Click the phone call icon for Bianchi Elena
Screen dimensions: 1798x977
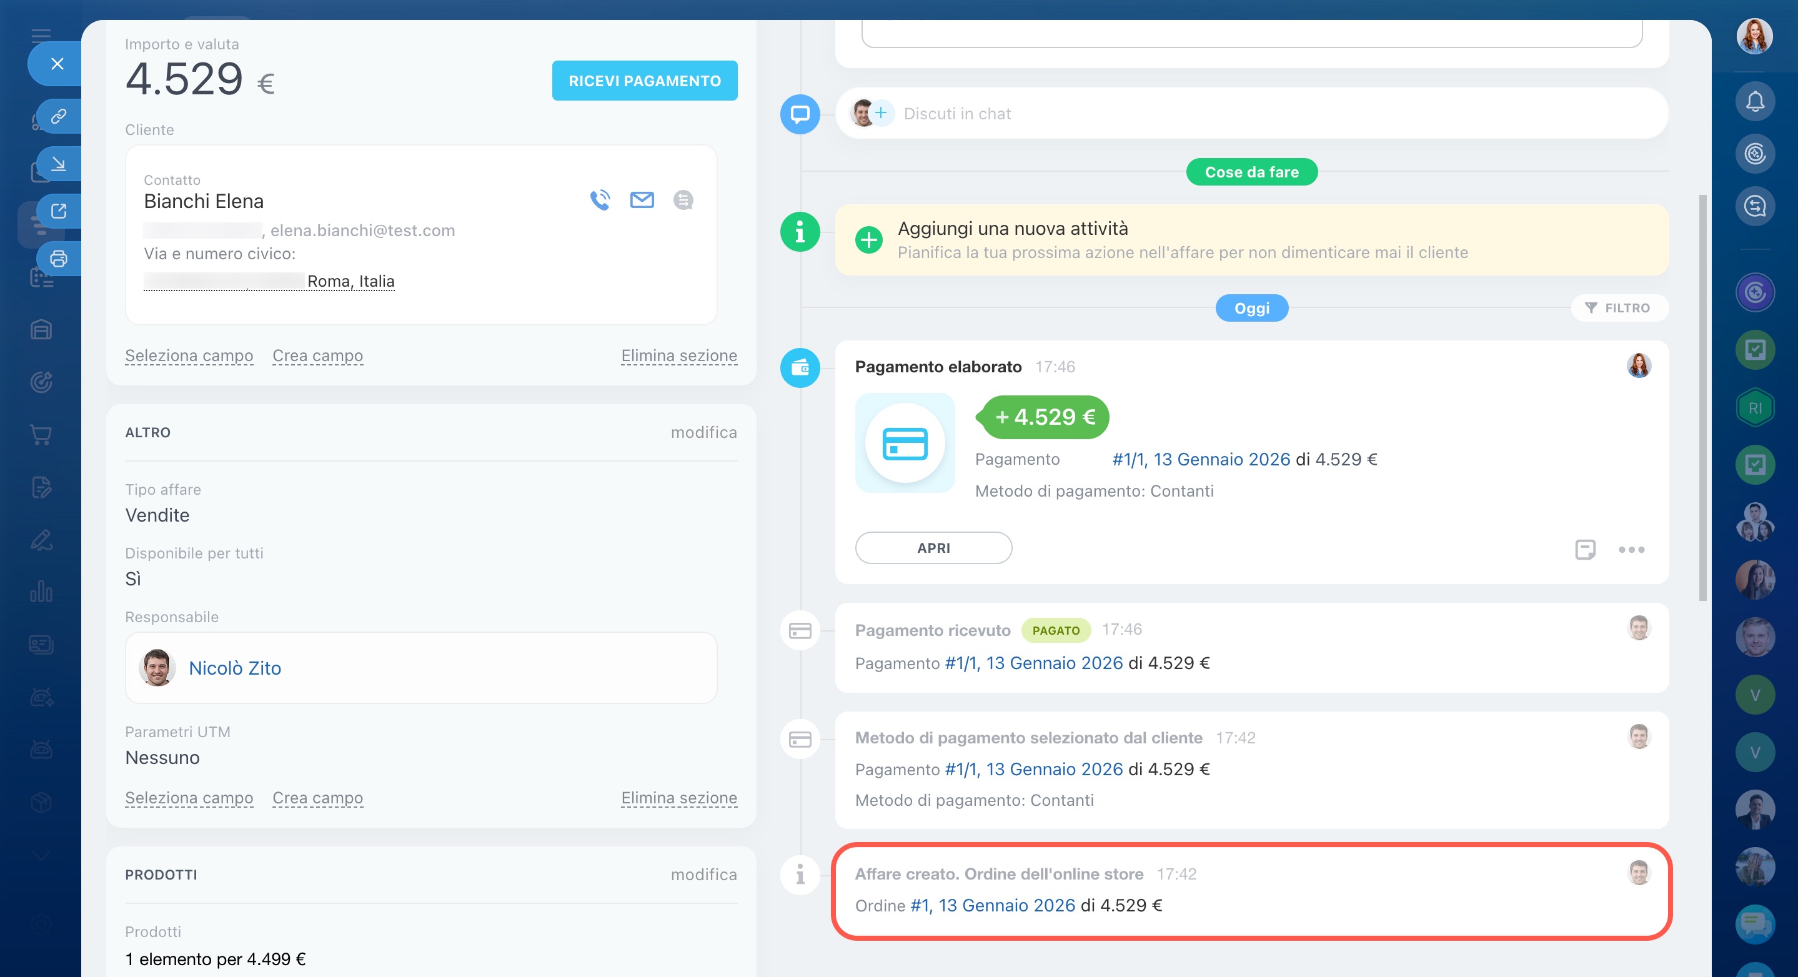click(x=600, y=201)
